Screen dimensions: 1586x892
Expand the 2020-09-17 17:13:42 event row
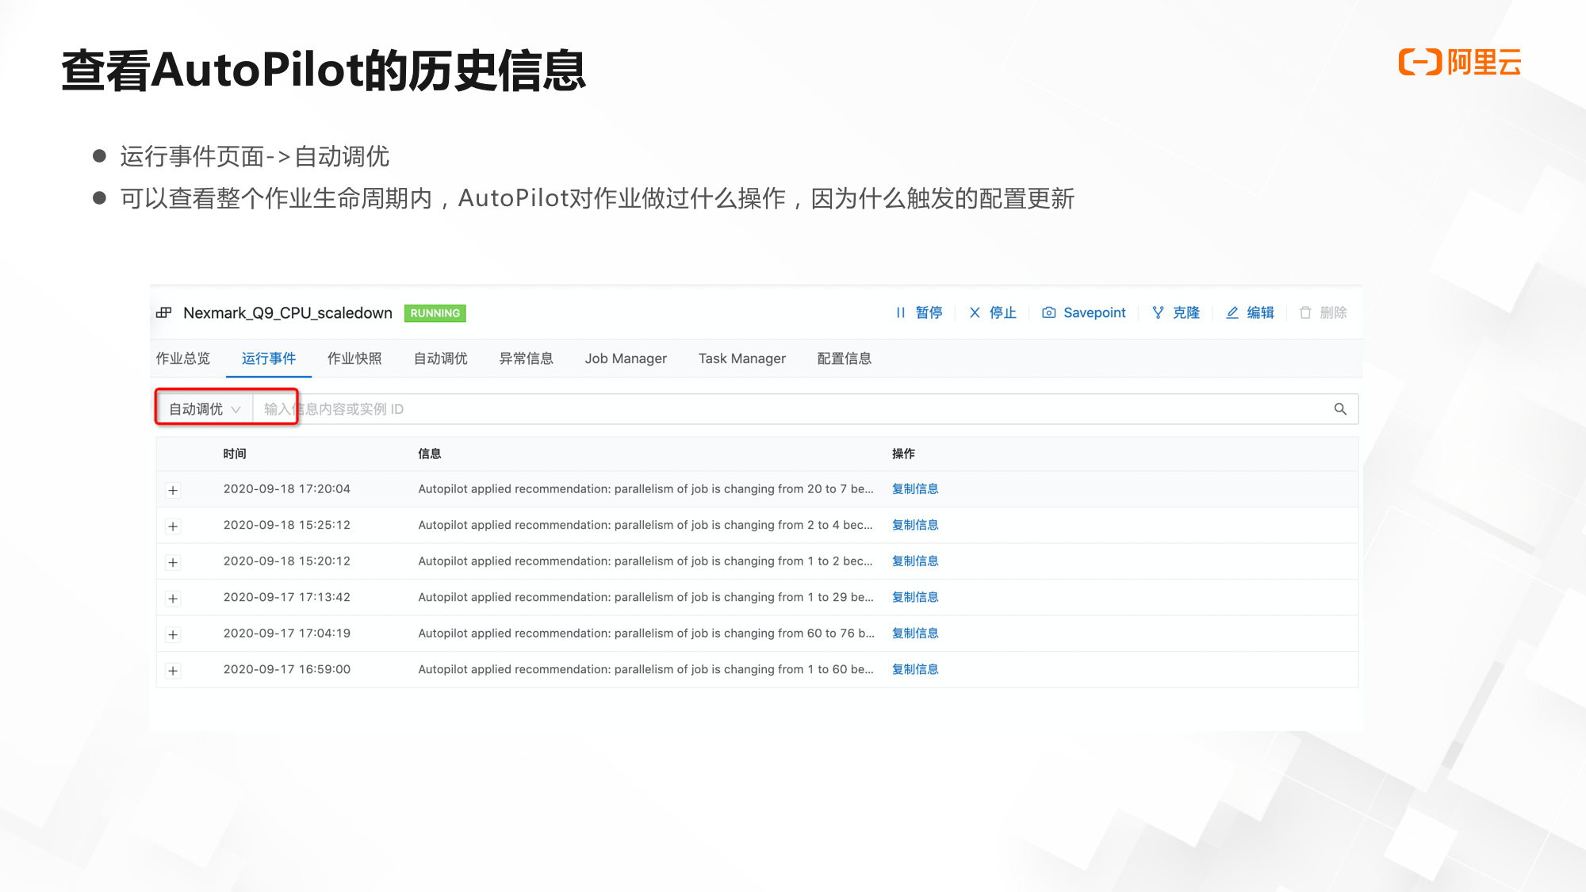pyautogui.click(x=173, y=599)
